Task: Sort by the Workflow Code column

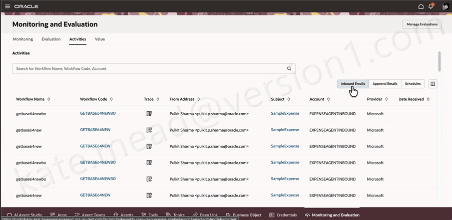Action: [111, 99]
